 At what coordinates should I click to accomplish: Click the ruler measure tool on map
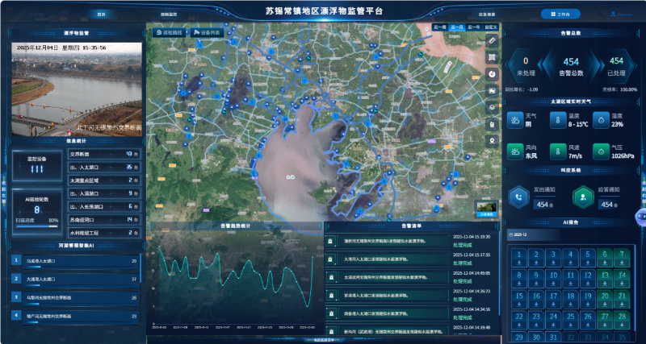(492, 39)
